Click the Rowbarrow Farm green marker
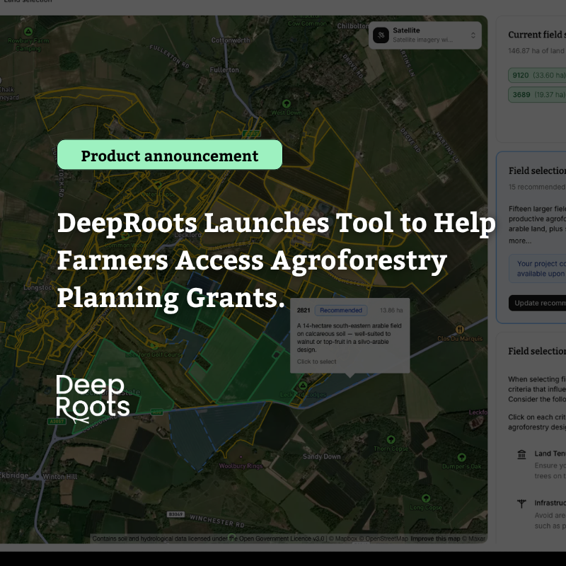The width and height of the screenshot is (566, 566). (x=27, y=32)
